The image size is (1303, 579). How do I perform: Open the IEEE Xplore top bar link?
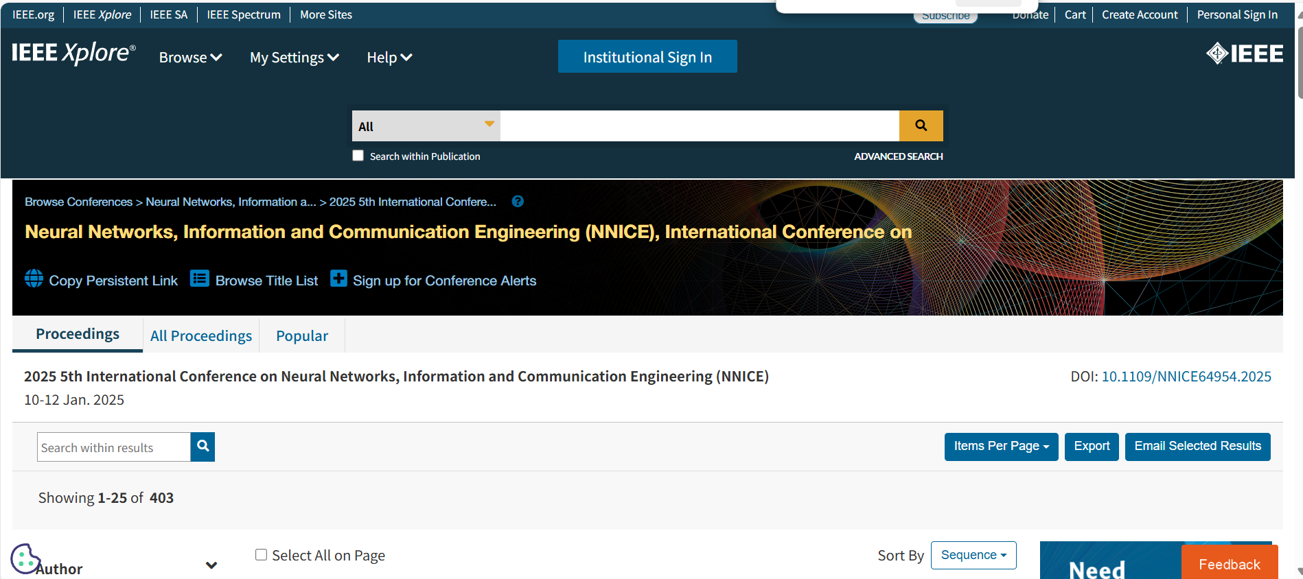[x=102, y=14]
